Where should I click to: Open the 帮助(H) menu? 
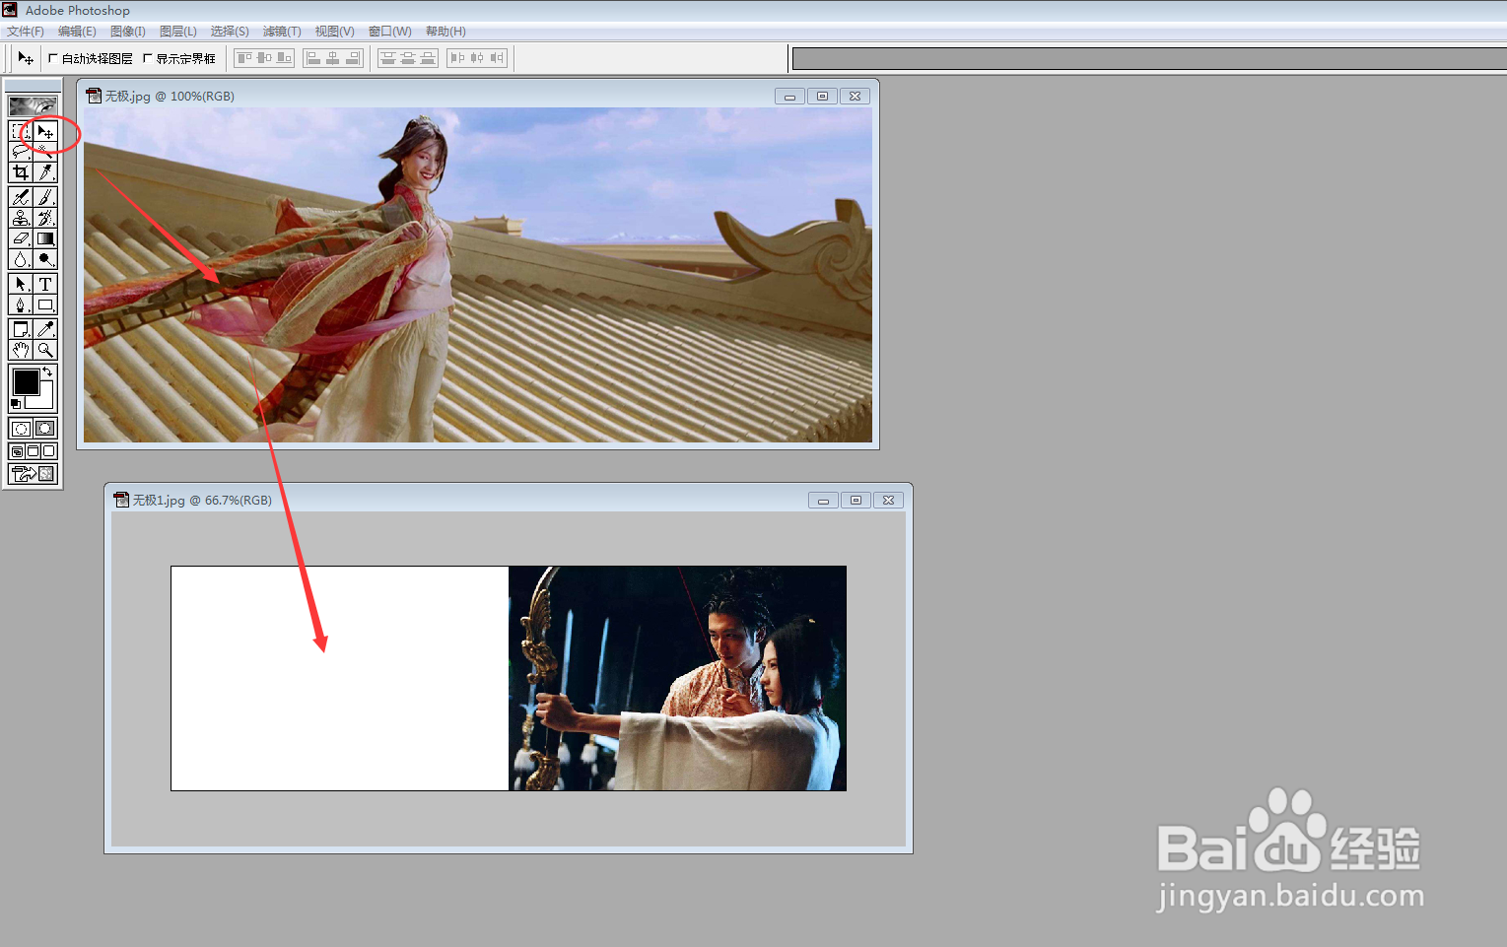coord(445,32)
